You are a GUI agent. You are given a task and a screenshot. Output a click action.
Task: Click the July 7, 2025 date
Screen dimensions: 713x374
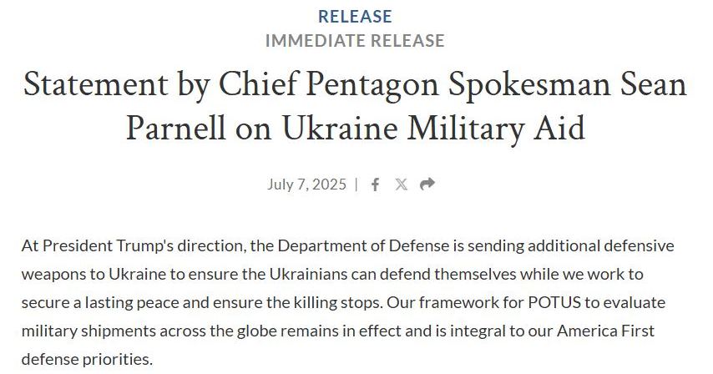tap(306, 184)
